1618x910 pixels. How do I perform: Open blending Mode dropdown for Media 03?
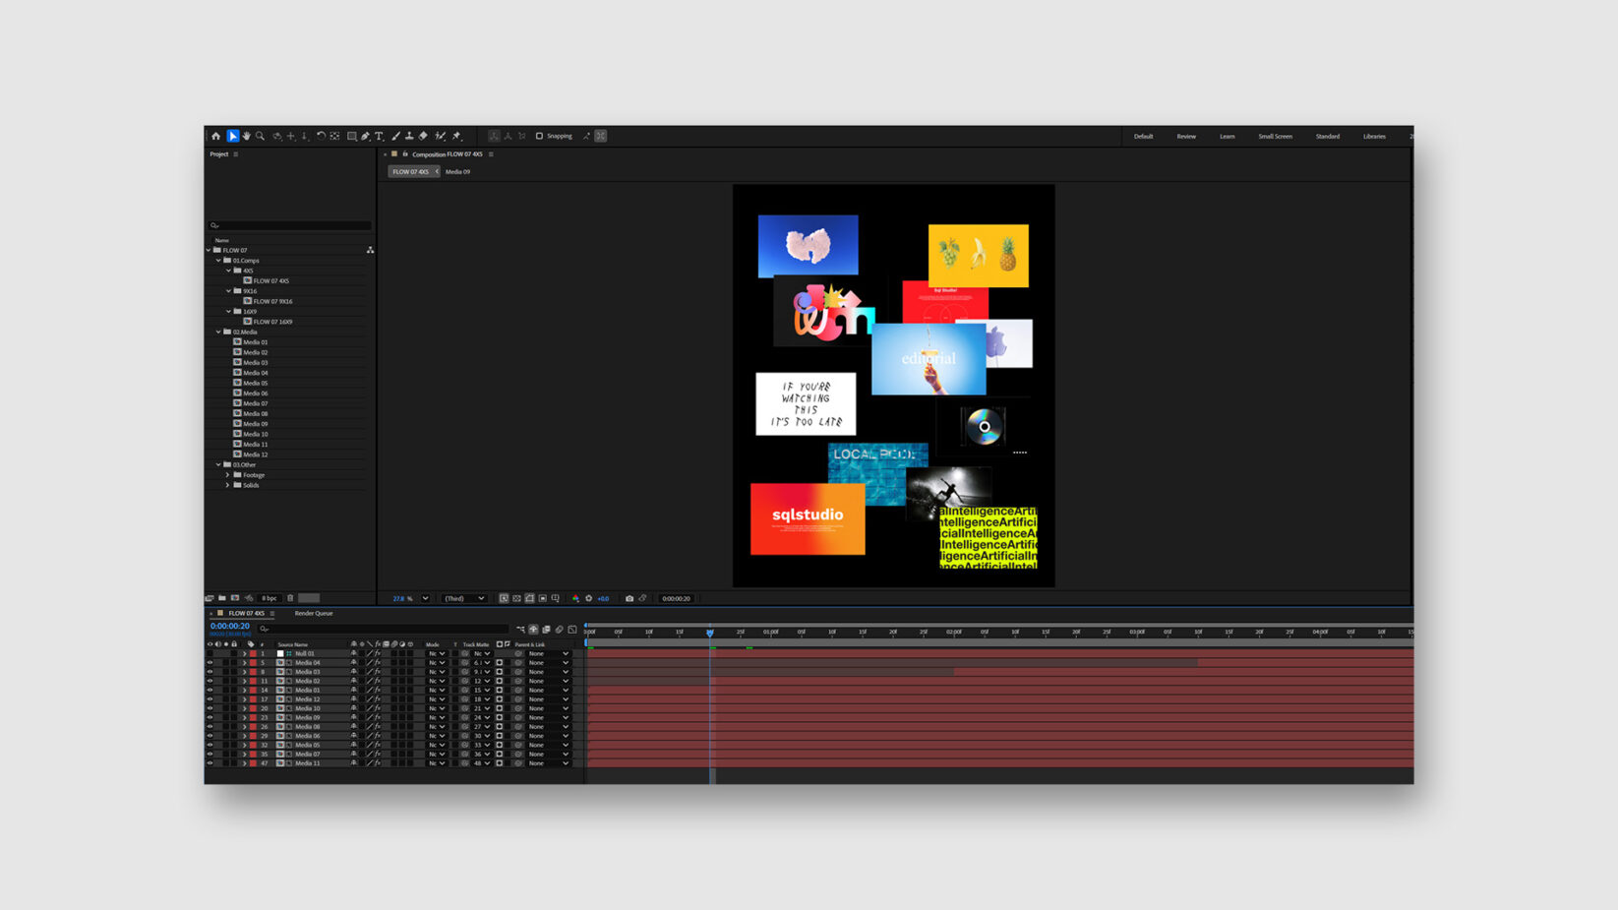coord(436,672)
